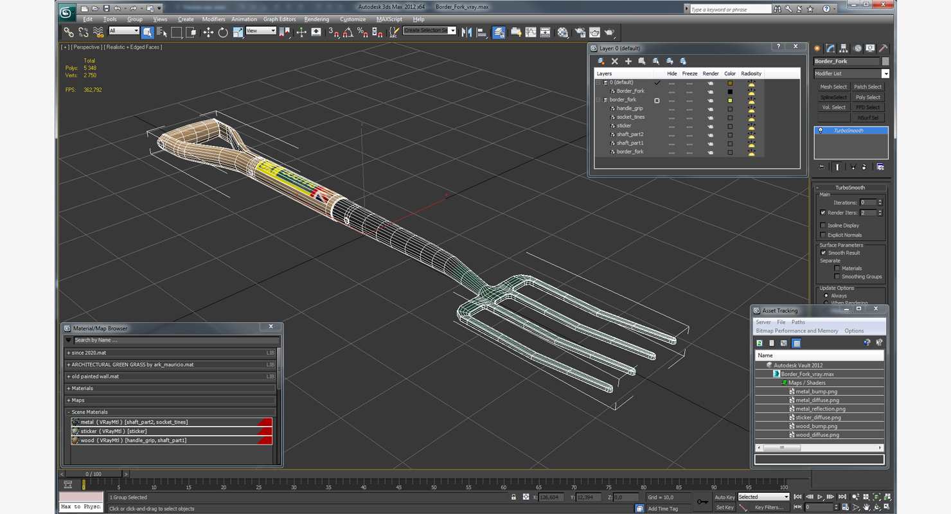Image resolution: width=951 pixels, height=514 pixels.
Task: Toggle the Smooth Result checkbox
Action: [x=823, y=253]
